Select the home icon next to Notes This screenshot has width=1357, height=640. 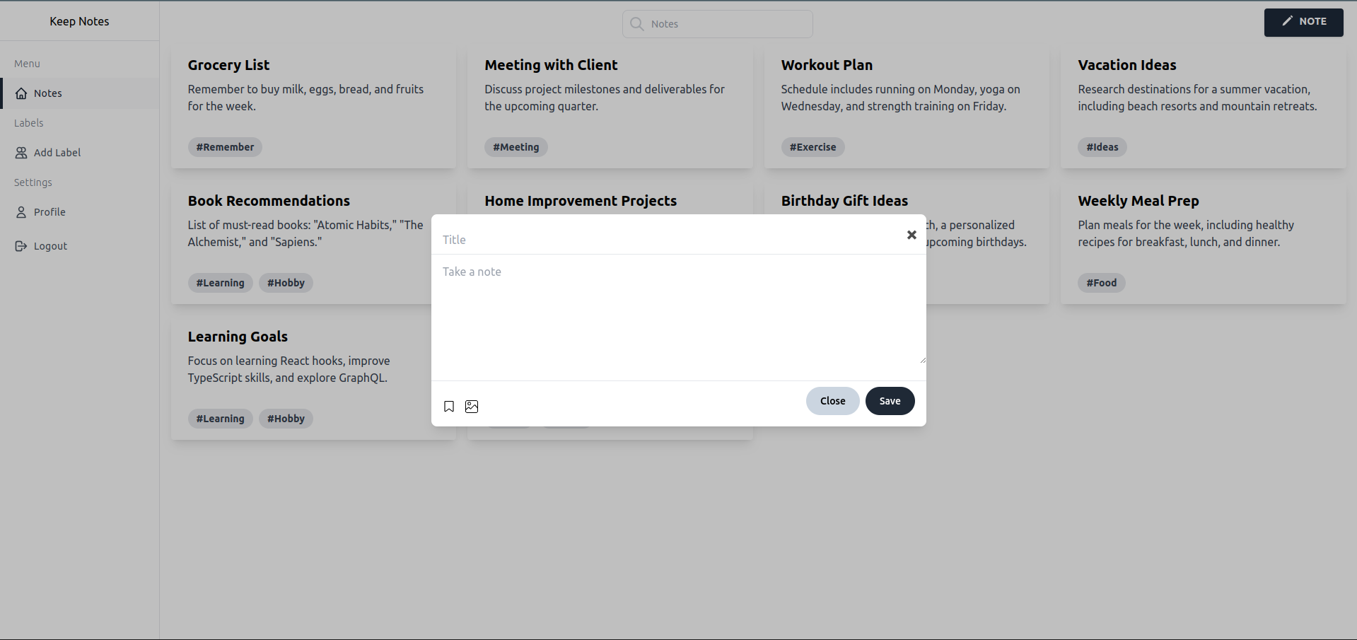tap(22, 93)
